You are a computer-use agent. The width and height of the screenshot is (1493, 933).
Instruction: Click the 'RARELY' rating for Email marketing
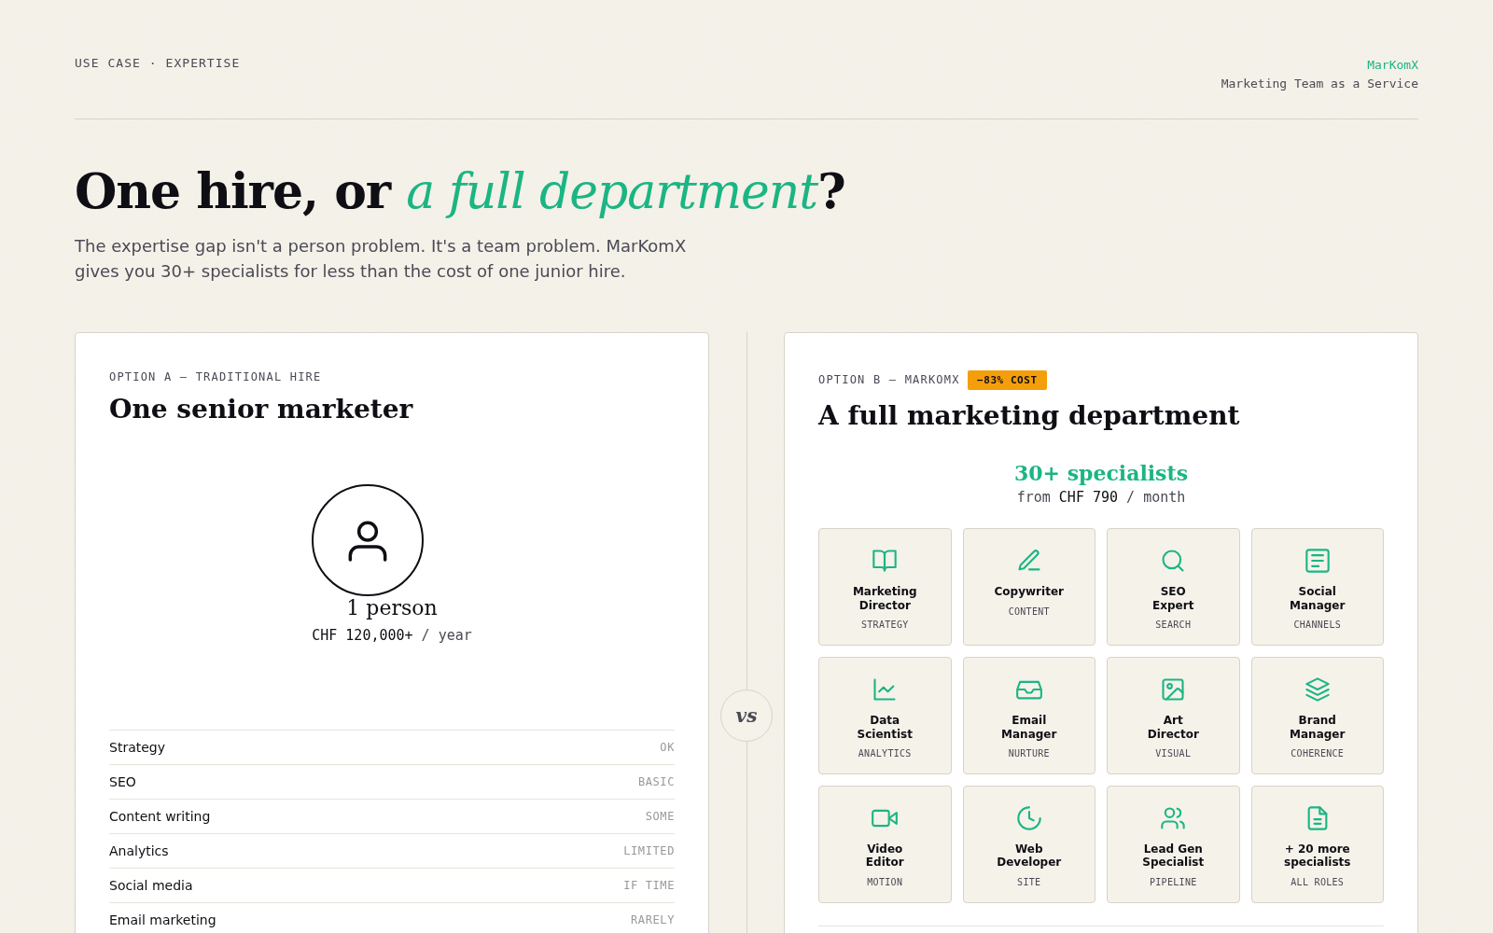(652, 920)
